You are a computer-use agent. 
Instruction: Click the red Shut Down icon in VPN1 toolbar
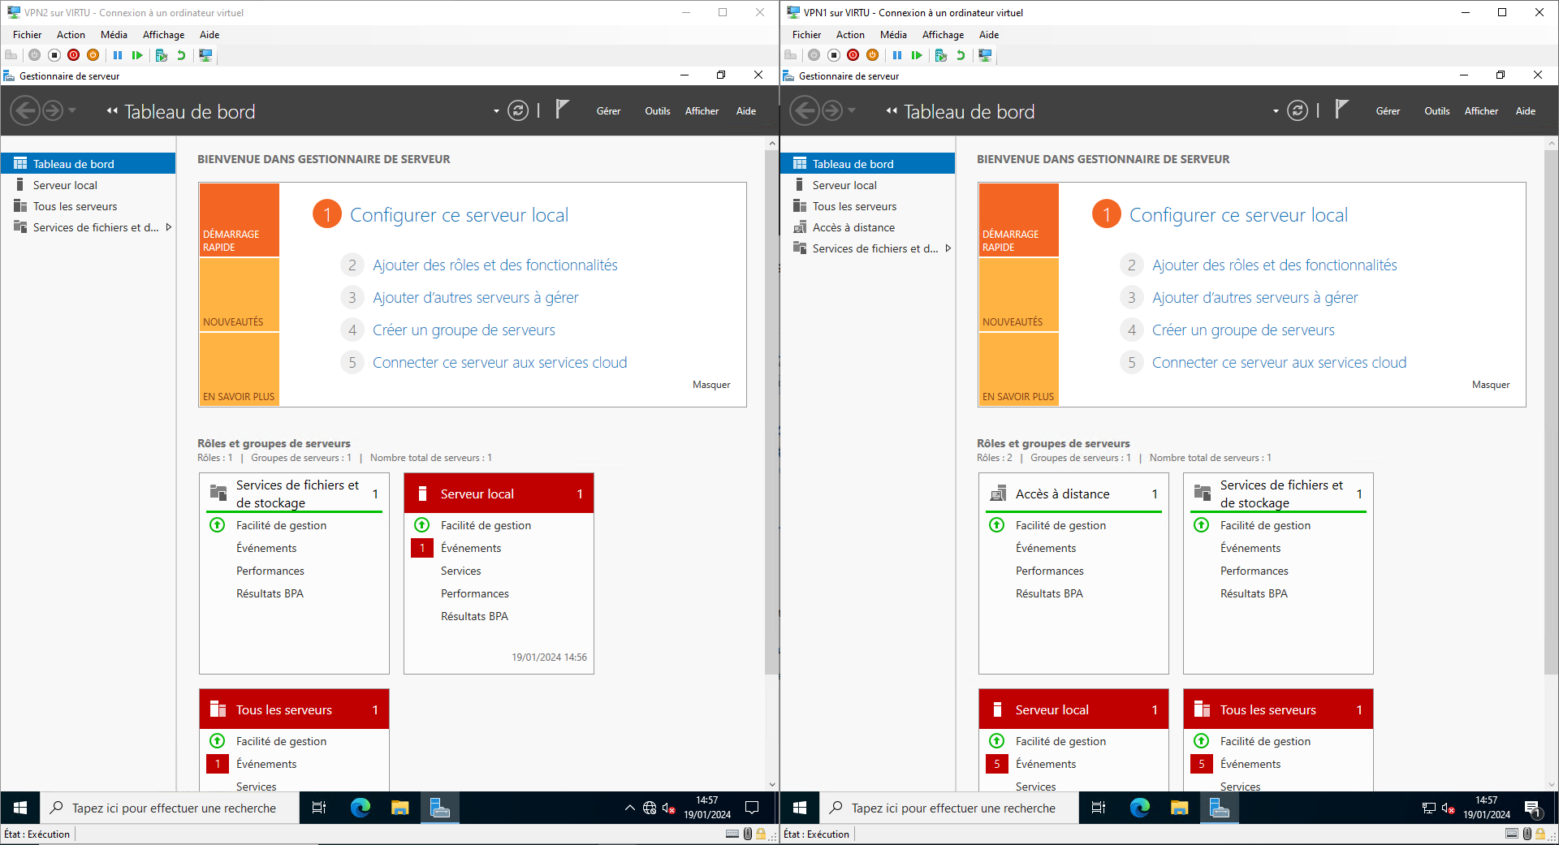click(853, 55)
